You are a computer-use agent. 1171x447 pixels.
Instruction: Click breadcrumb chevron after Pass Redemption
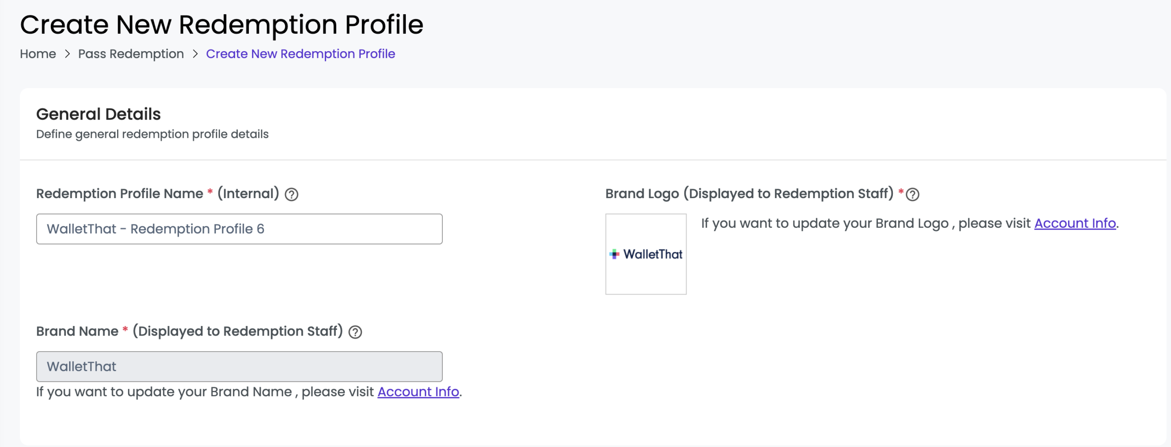click(x=195, y=54)
